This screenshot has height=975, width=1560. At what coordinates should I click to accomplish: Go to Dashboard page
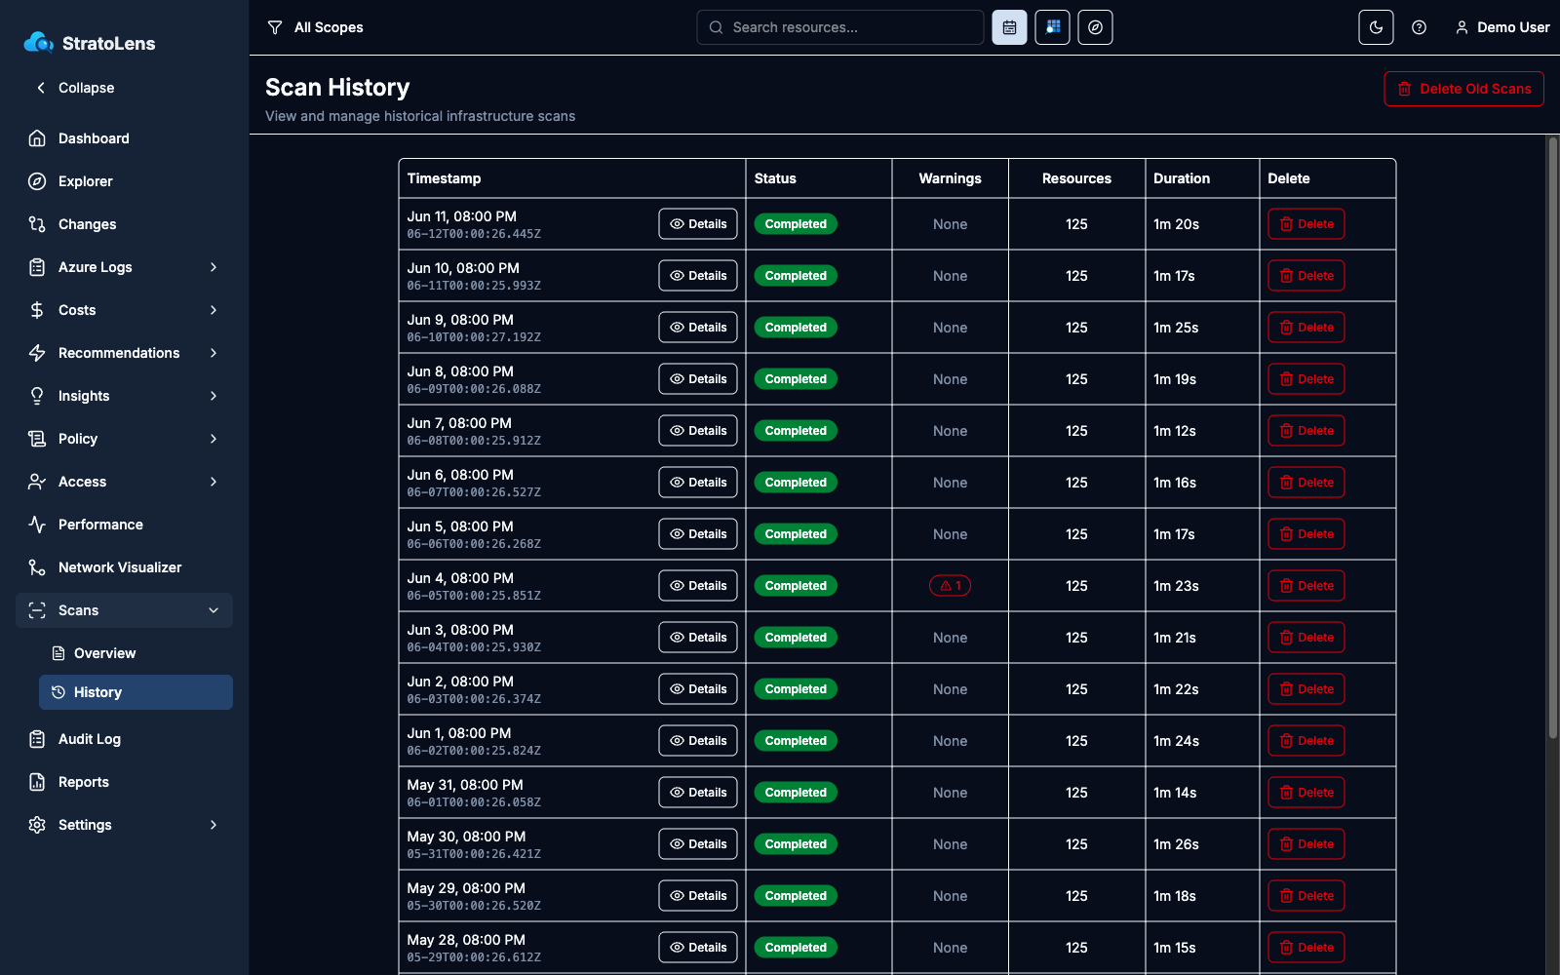pos(125,138)
